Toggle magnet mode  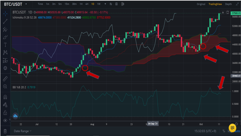(5, 97)
